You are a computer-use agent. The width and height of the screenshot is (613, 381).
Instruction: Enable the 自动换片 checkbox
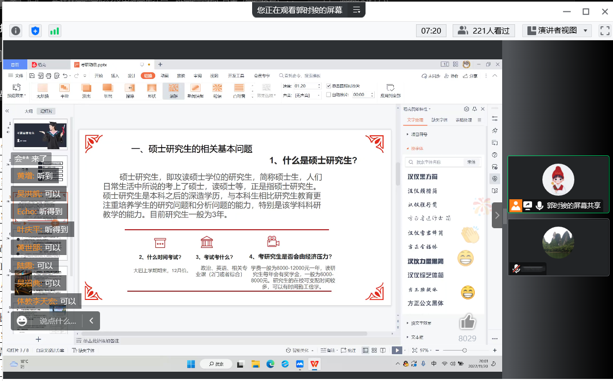pyautogui.click(x=328, y=95)
